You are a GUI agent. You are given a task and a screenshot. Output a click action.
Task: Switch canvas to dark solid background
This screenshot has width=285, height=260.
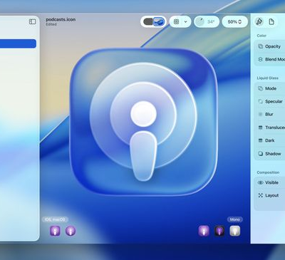(148, 21)
